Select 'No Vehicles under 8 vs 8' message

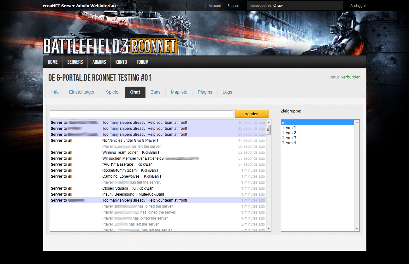pyautogui.click(x=130, y=141)
